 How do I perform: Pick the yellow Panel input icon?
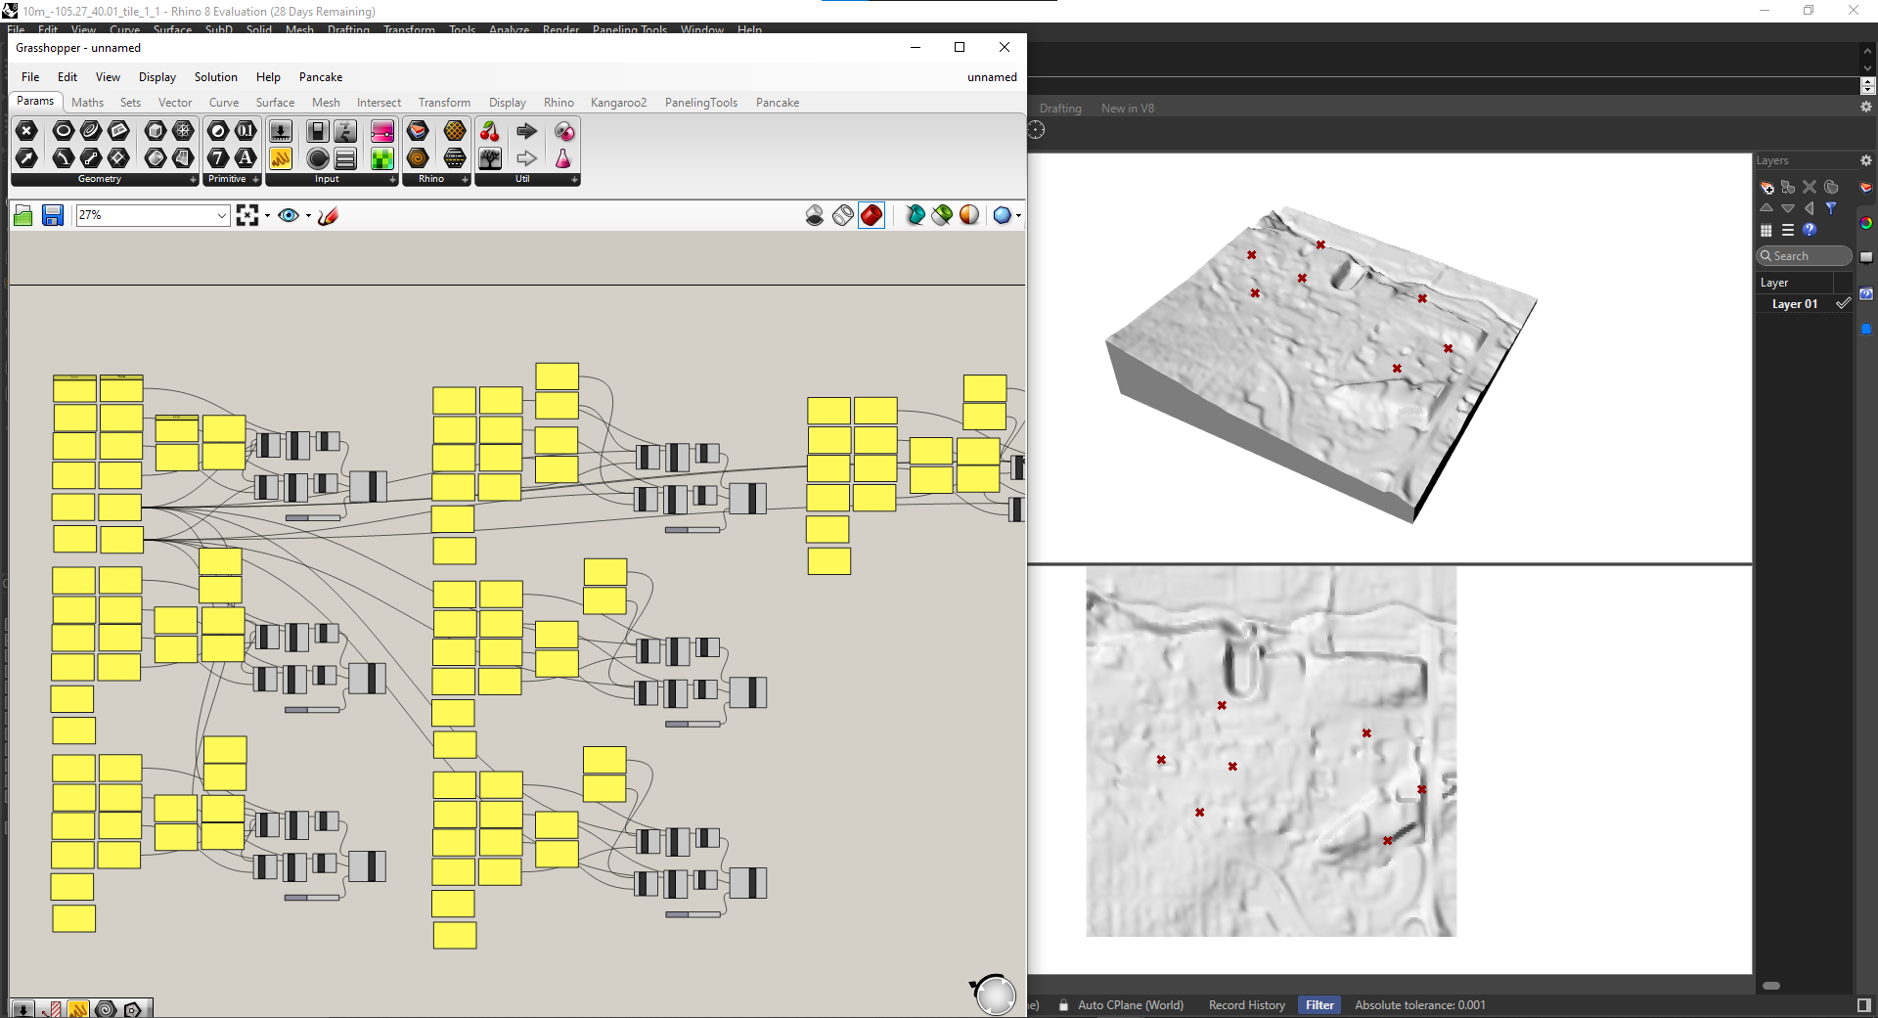(281, 157)
